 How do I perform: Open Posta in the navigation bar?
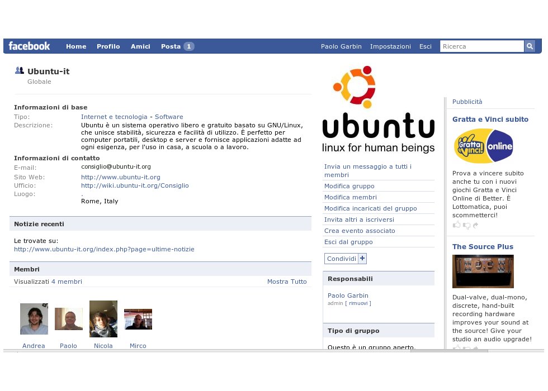click(x=171, y=46)
